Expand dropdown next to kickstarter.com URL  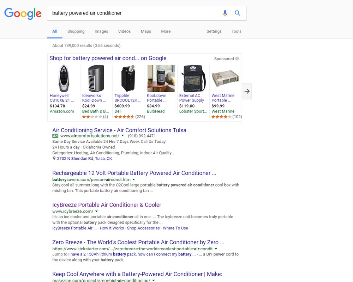point(216,249)
